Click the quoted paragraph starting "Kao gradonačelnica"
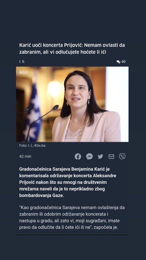This screenshot has width=146, height=260. point(72,217)
